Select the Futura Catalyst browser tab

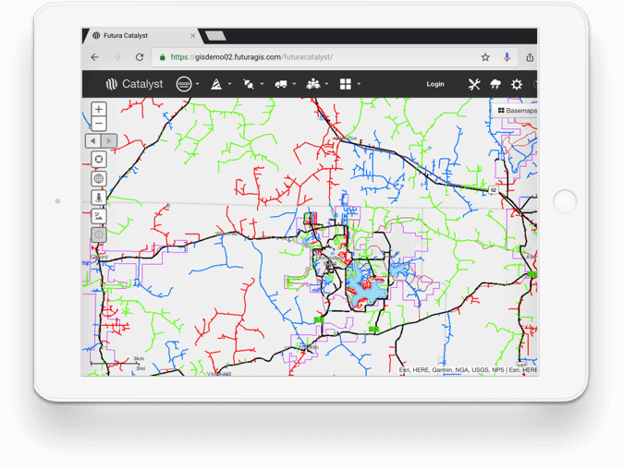(x=139, y=36)
